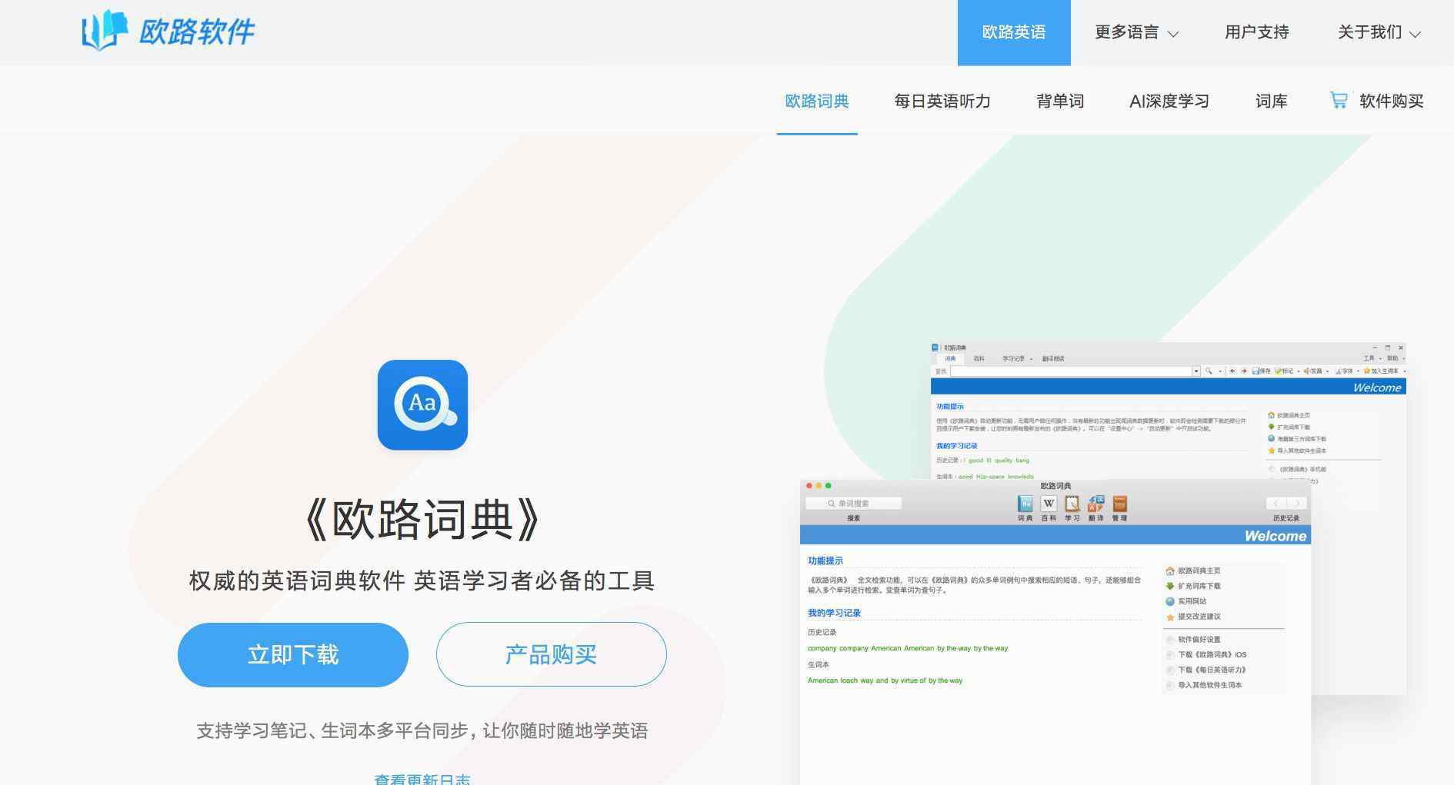
Task: Click 欧路词典主页 text in Windows screenshot
Action: (1293, 415)
